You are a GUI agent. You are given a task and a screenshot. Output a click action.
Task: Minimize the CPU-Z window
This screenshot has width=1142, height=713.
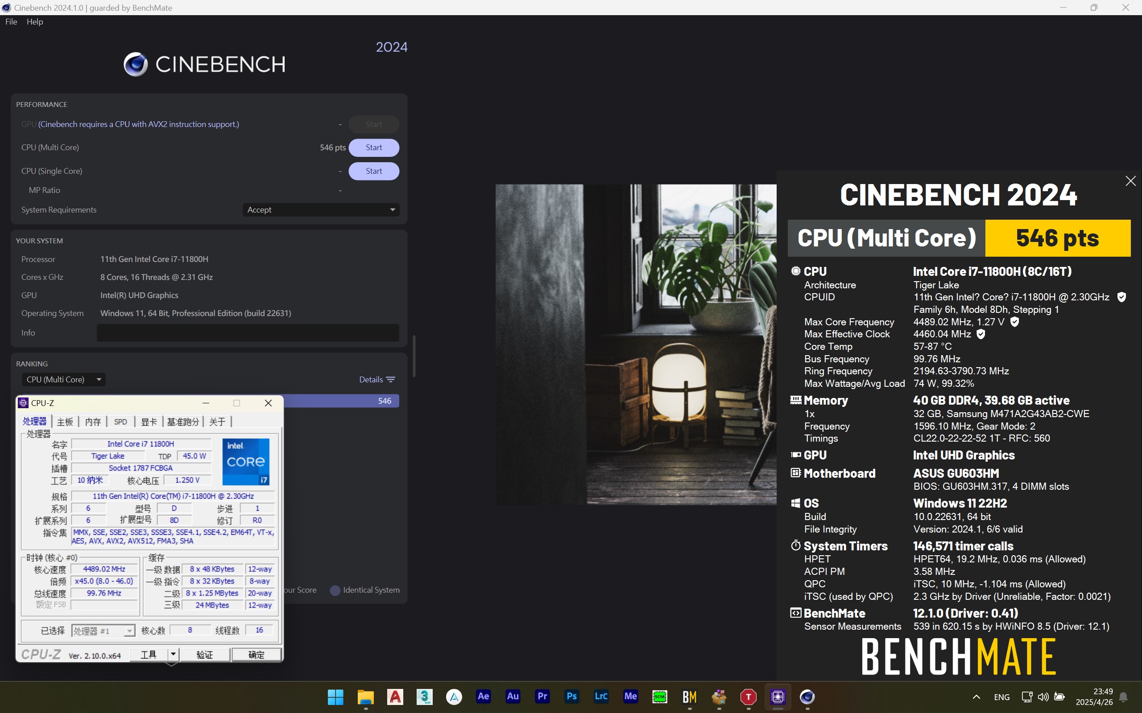tap(206, 403)
